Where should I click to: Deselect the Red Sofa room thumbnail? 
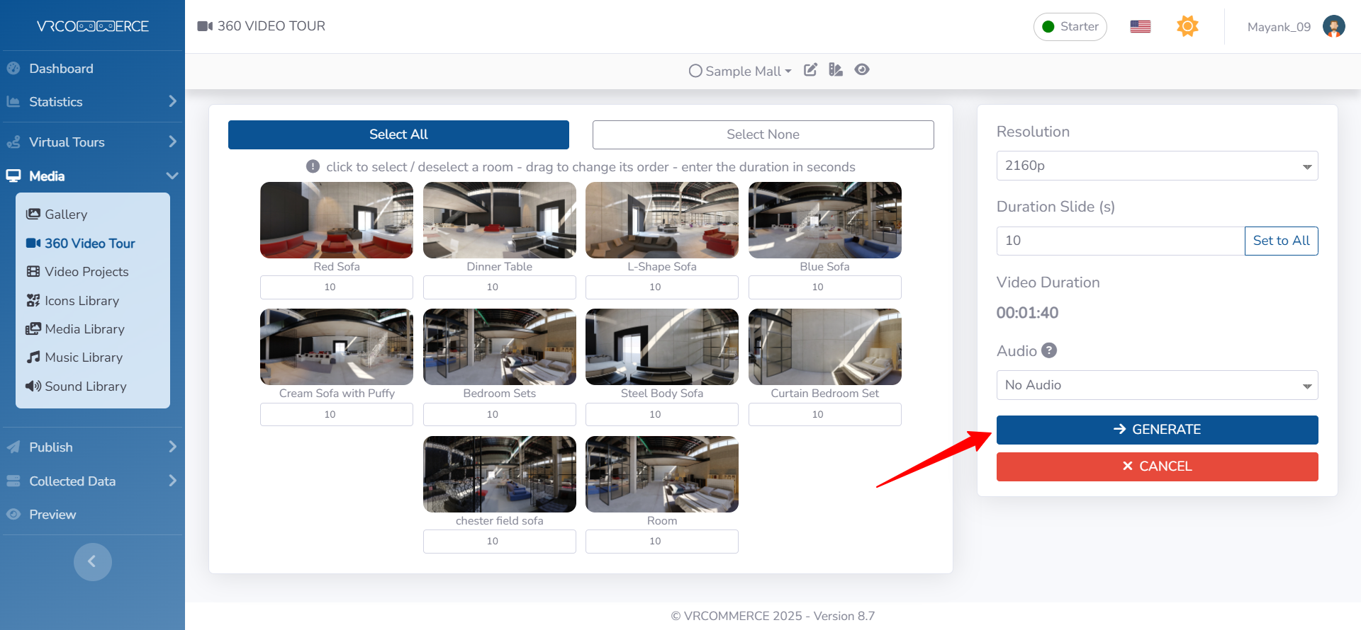[337, 220]
